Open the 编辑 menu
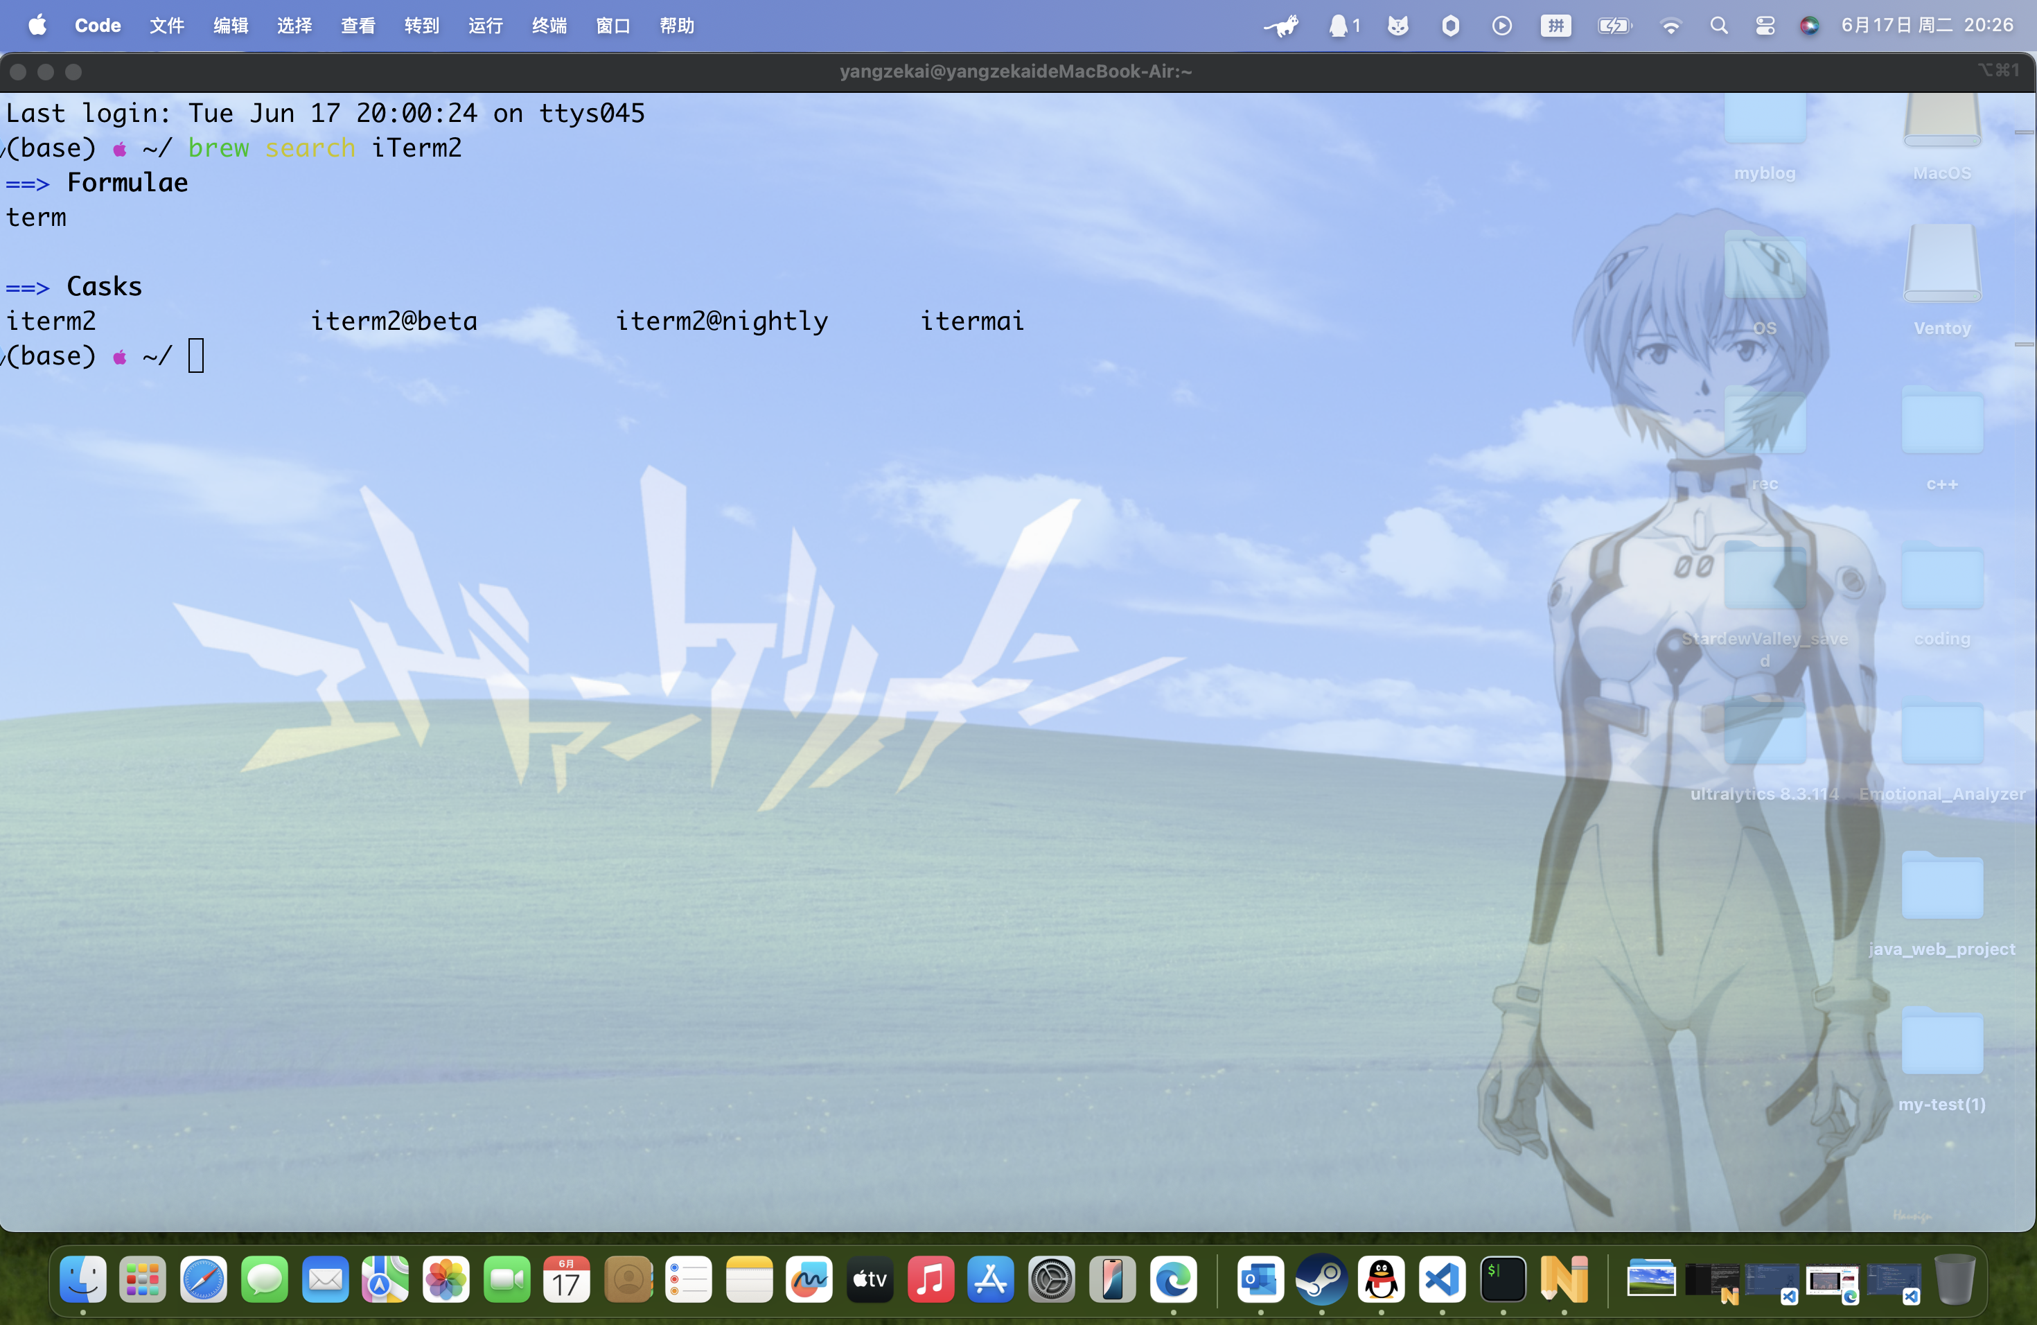 pyautogui.click(x=230, y=25)
